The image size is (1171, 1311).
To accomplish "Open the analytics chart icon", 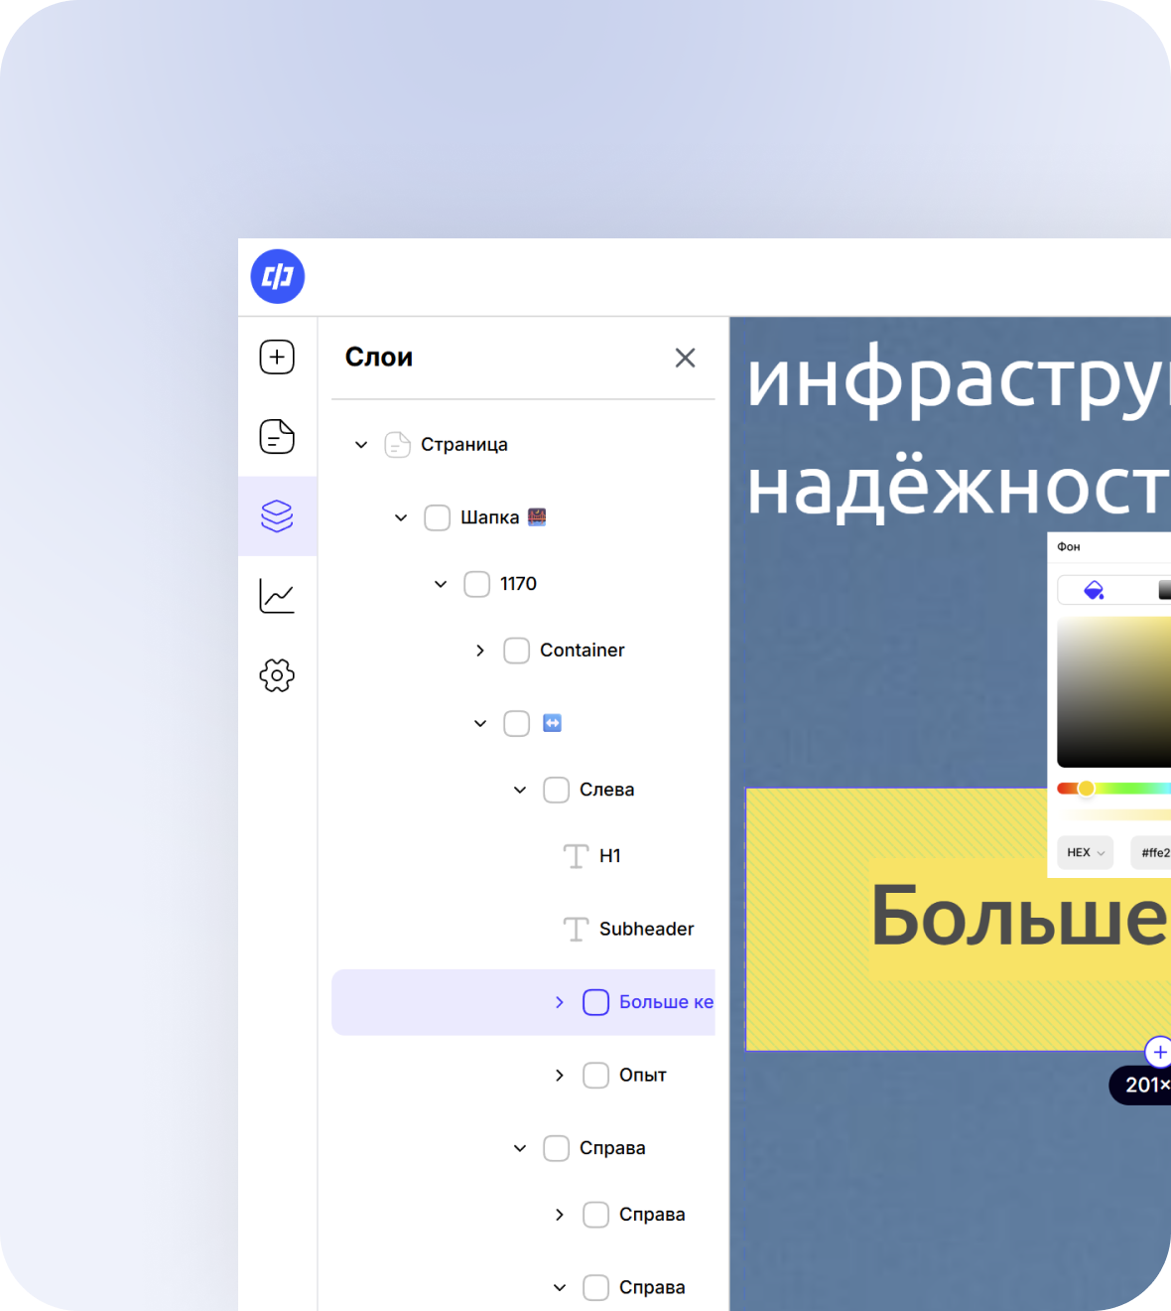I will point(277,596).
